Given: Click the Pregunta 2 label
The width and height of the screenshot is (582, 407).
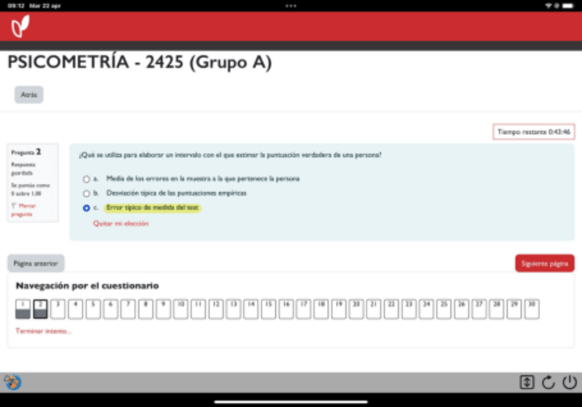Looking at the screenshot, I should click(x=26, y=152).
